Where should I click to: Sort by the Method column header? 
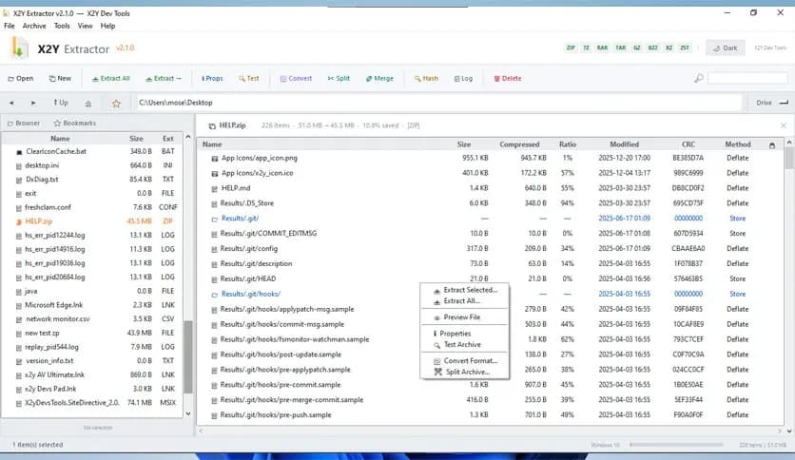[x=737, y=144]
